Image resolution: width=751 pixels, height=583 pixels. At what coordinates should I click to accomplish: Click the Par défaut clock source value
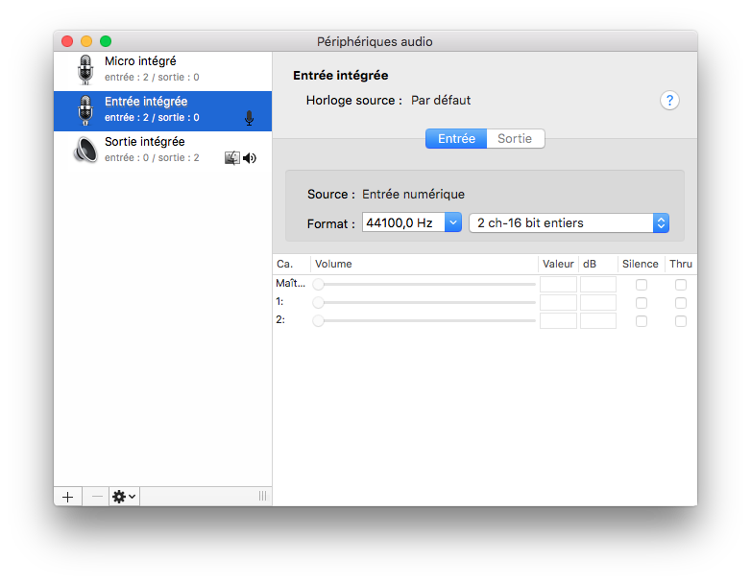coord(441,101)
